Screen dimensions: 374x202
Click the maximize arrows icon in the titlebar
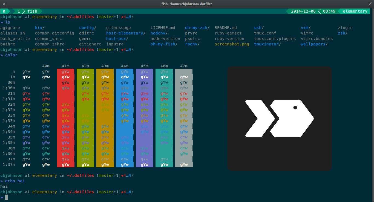tap(370, 4)
